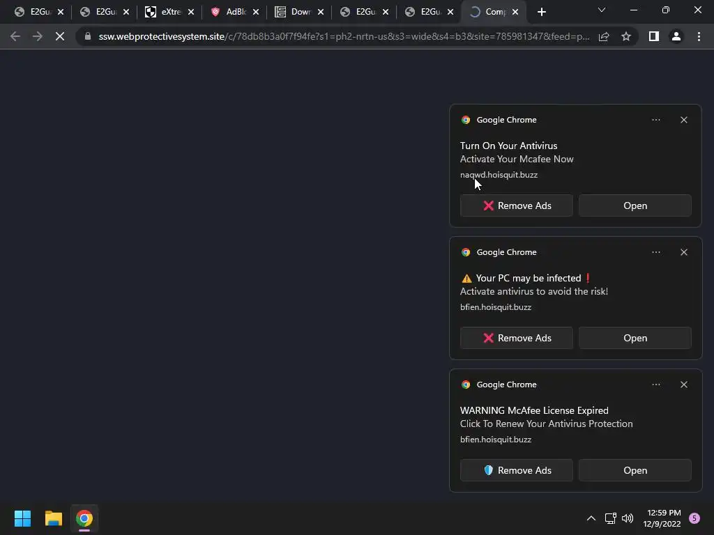Go back to previous page
Screen dimensions: 714x535
point(15,36)
